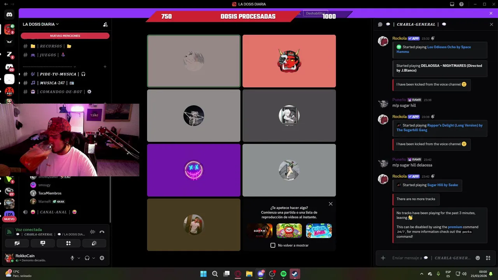Select skeleton avatar video tile

pyautogui.click(x=194, y=115)
